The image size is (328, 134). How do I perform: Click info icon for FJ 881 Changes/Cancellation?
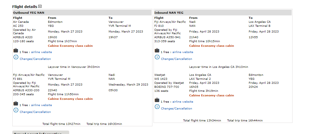point(16,110)
